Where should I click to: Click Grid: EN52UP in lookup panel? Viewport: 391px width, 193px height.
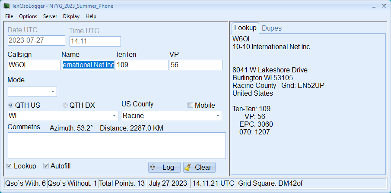[303, 86]
